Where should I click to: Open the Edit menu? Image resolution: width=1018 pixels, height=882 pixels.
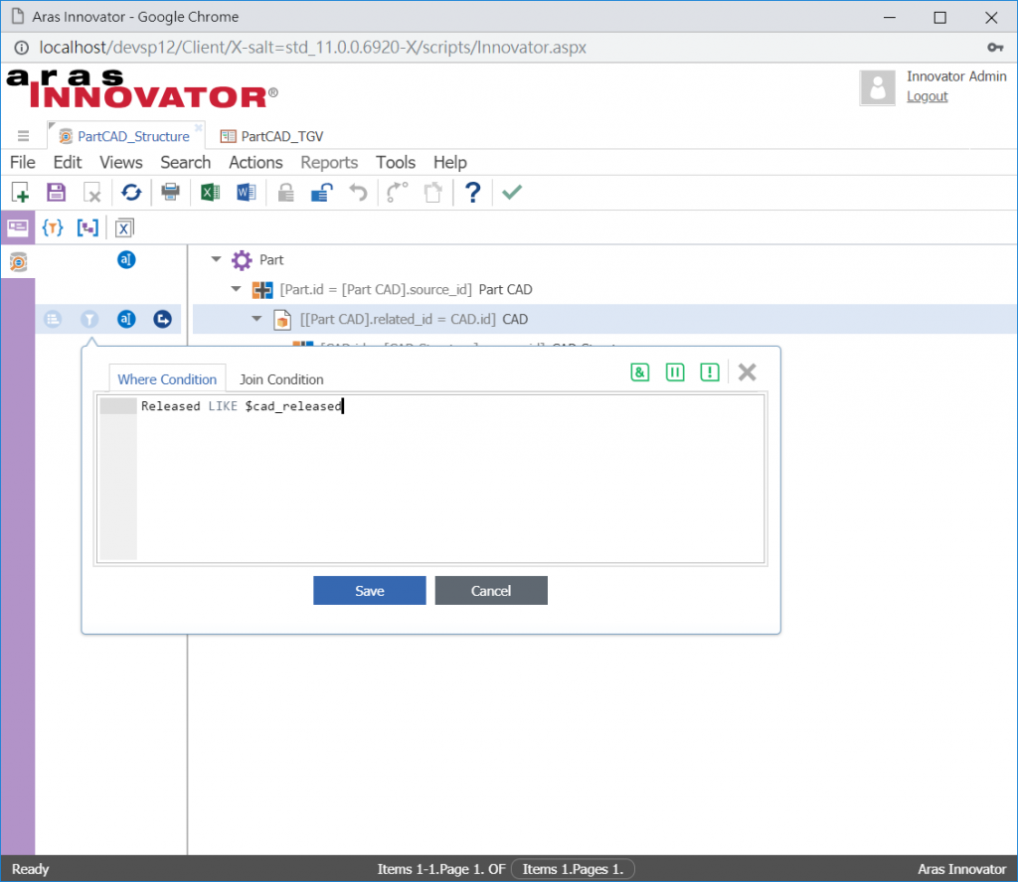(x=68, y=162)
